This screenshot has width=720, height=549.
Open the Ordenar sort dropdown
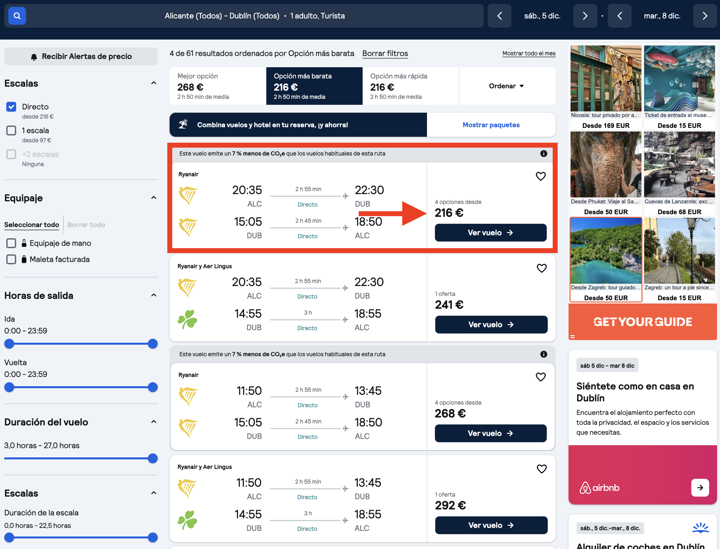[x=507, y=86]
